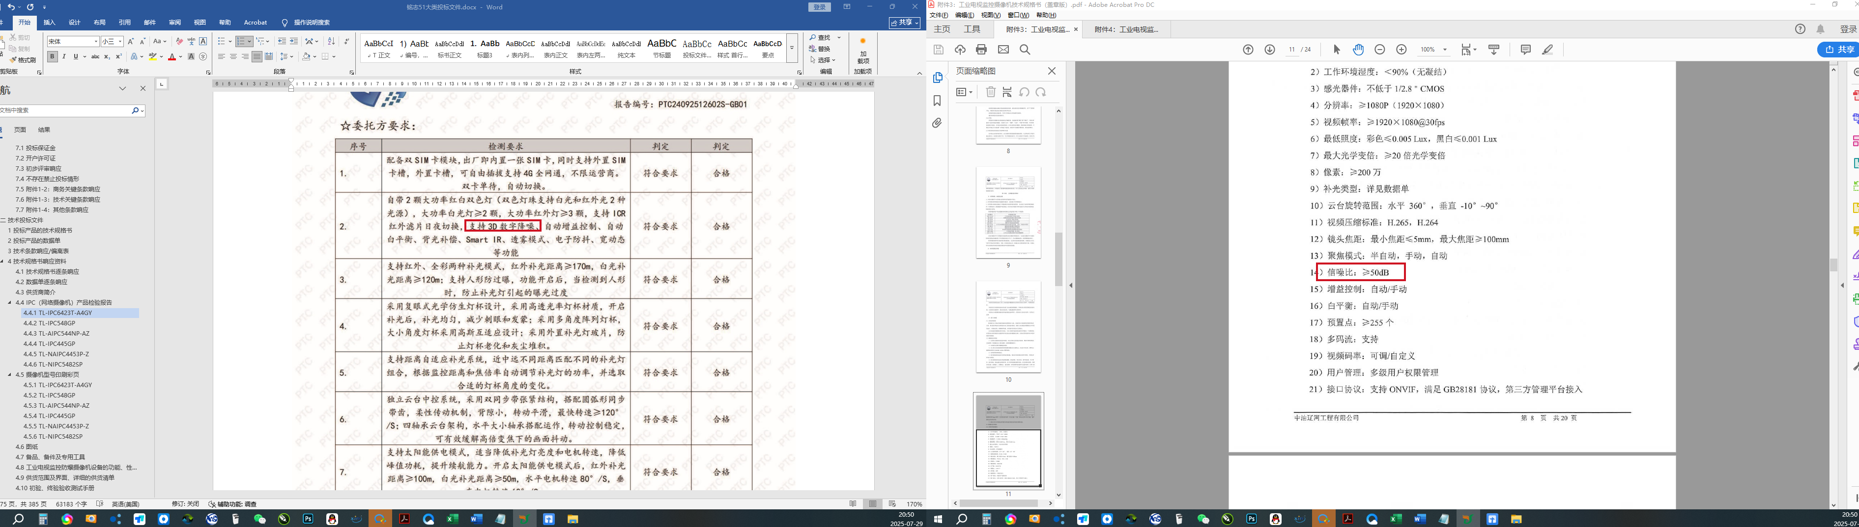Add a comment note in Acrobat
Image resolution: width=1859 pixels, height=527 pixels.
click(1526, 50)
